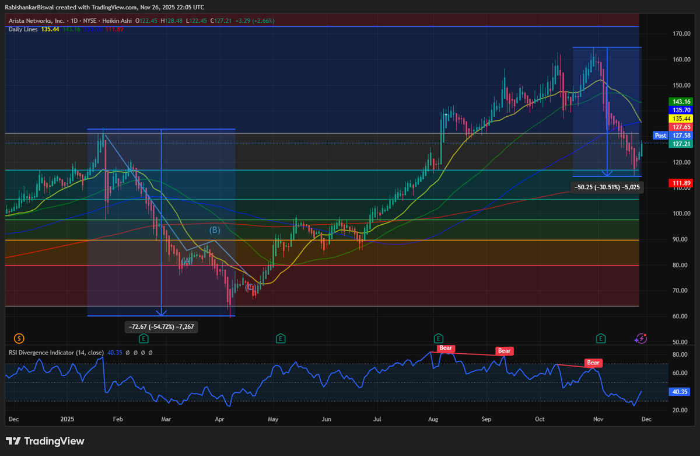Click the 127.21 last price axis label
Image resolution: width=700 pixels, height=456 pixels.
680,144
